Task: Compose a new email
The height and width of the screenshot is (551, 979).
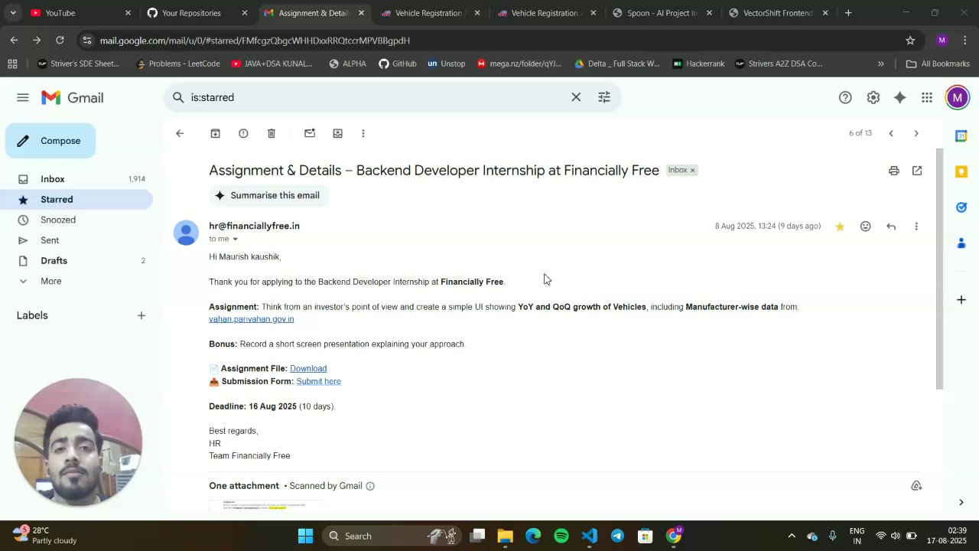Action: click(x=50, y=141)
